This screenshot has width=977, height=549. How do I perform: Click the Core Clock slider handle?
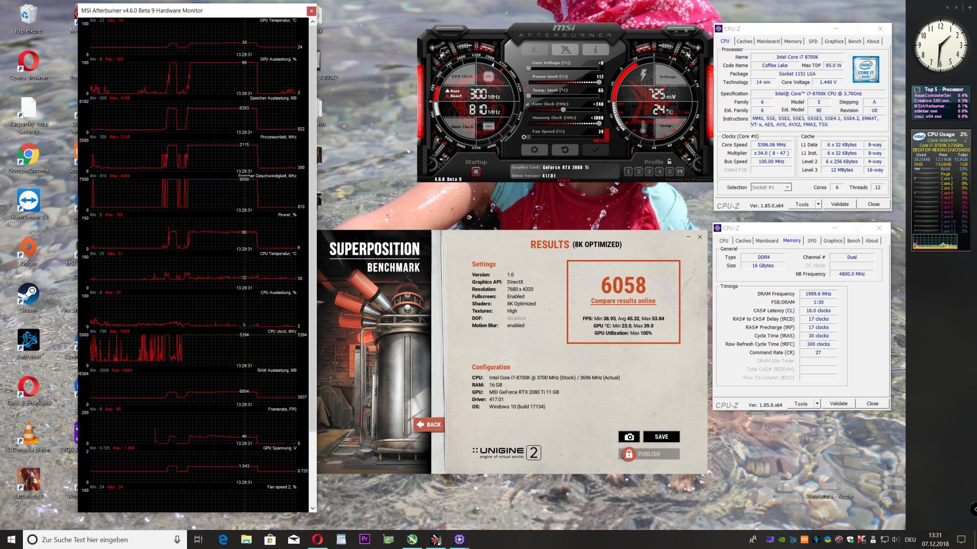tap(563, 110)
